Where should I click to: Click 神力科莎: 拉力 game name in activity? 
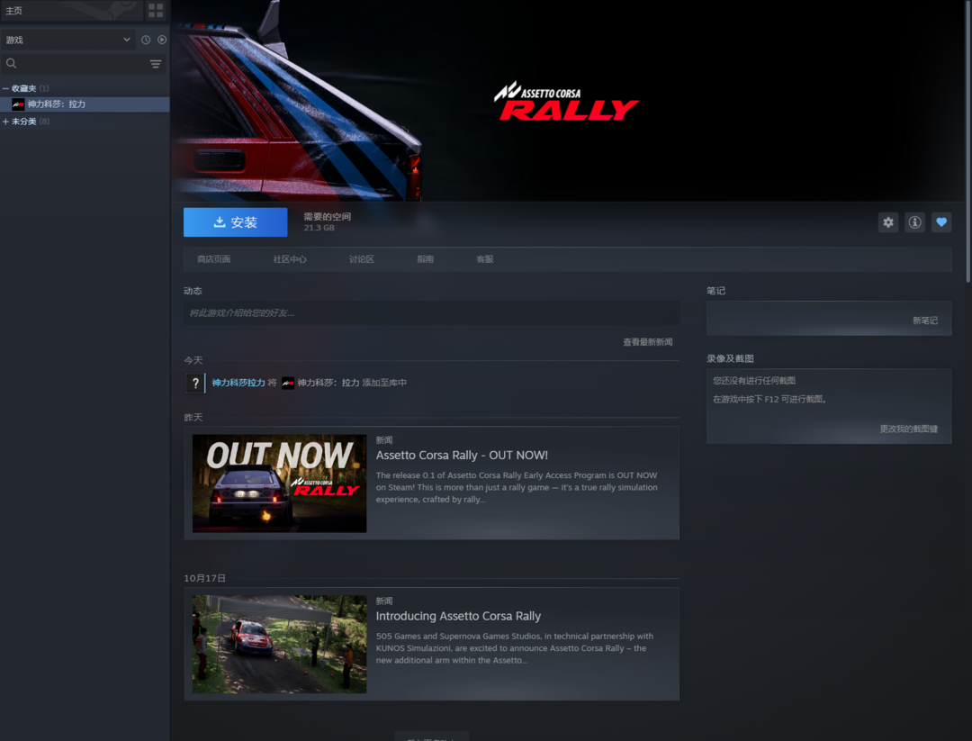click(x=328, y=384)
